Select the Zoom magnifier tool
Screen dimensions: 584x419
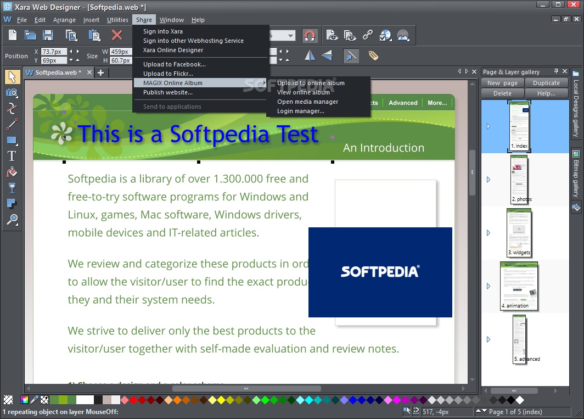(12, 220)
